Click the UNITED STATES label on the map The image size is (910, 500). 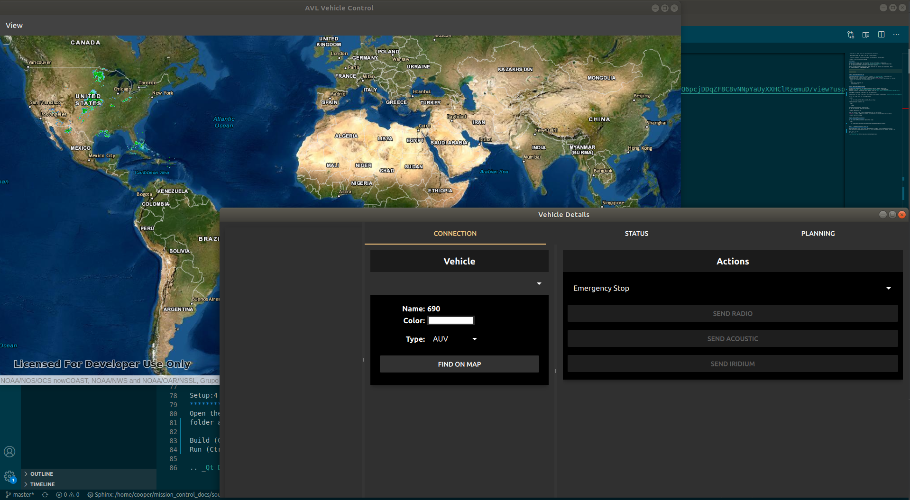tap(88, 100)
